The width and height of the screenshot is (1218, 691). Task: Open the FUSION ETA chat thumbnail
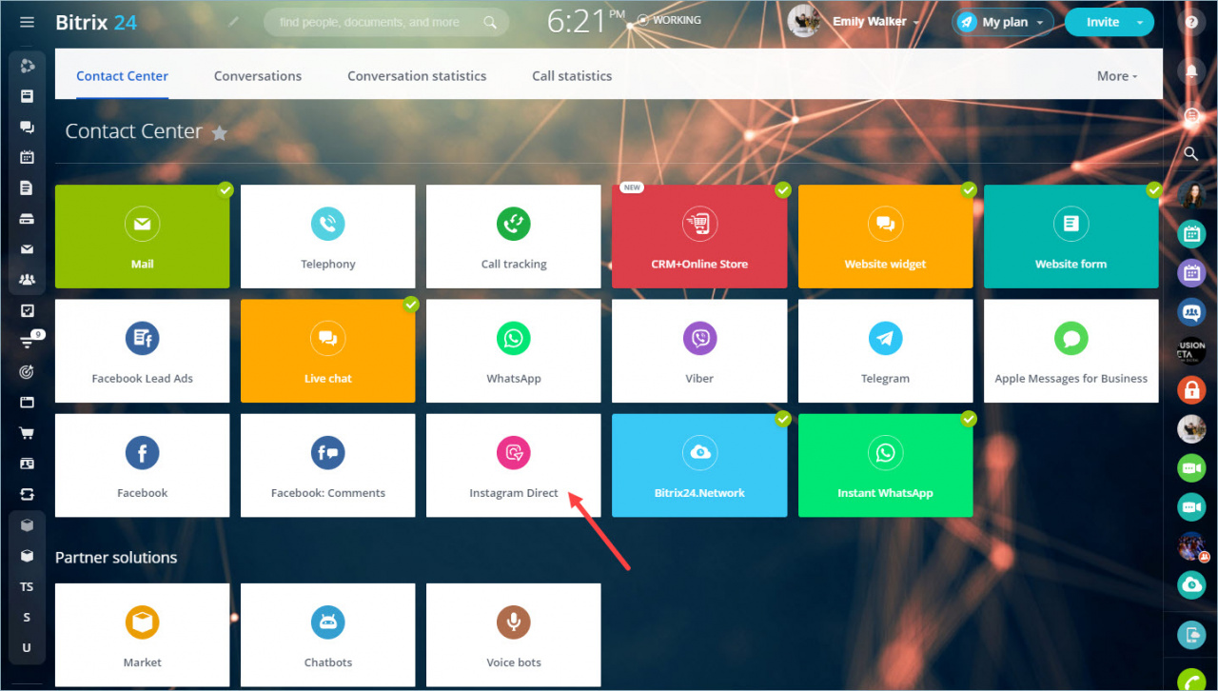[1191, 351]
